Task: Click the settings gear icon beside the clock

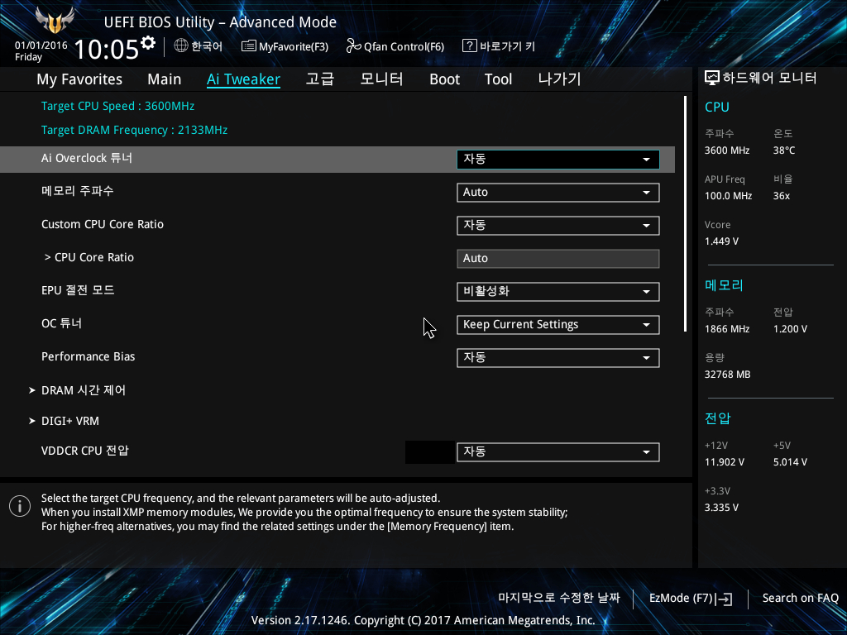Action: pos(148,42)
